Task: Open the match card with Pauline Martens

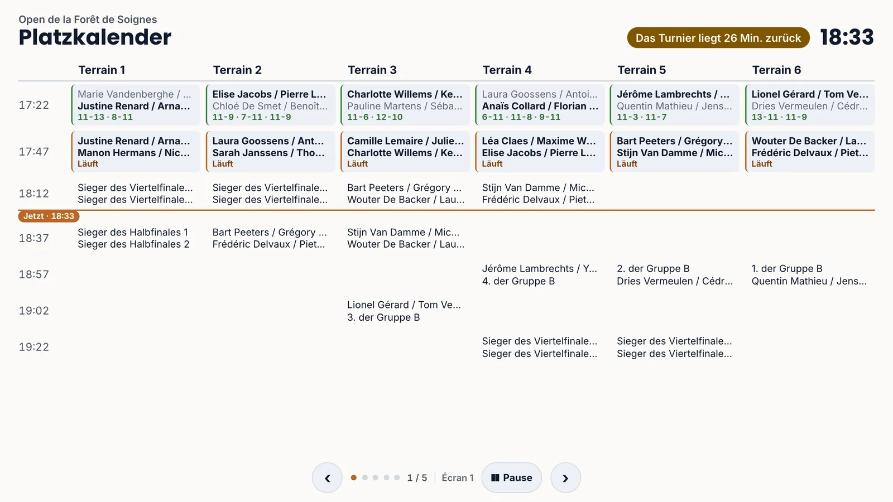Action: tap(405, 105)
